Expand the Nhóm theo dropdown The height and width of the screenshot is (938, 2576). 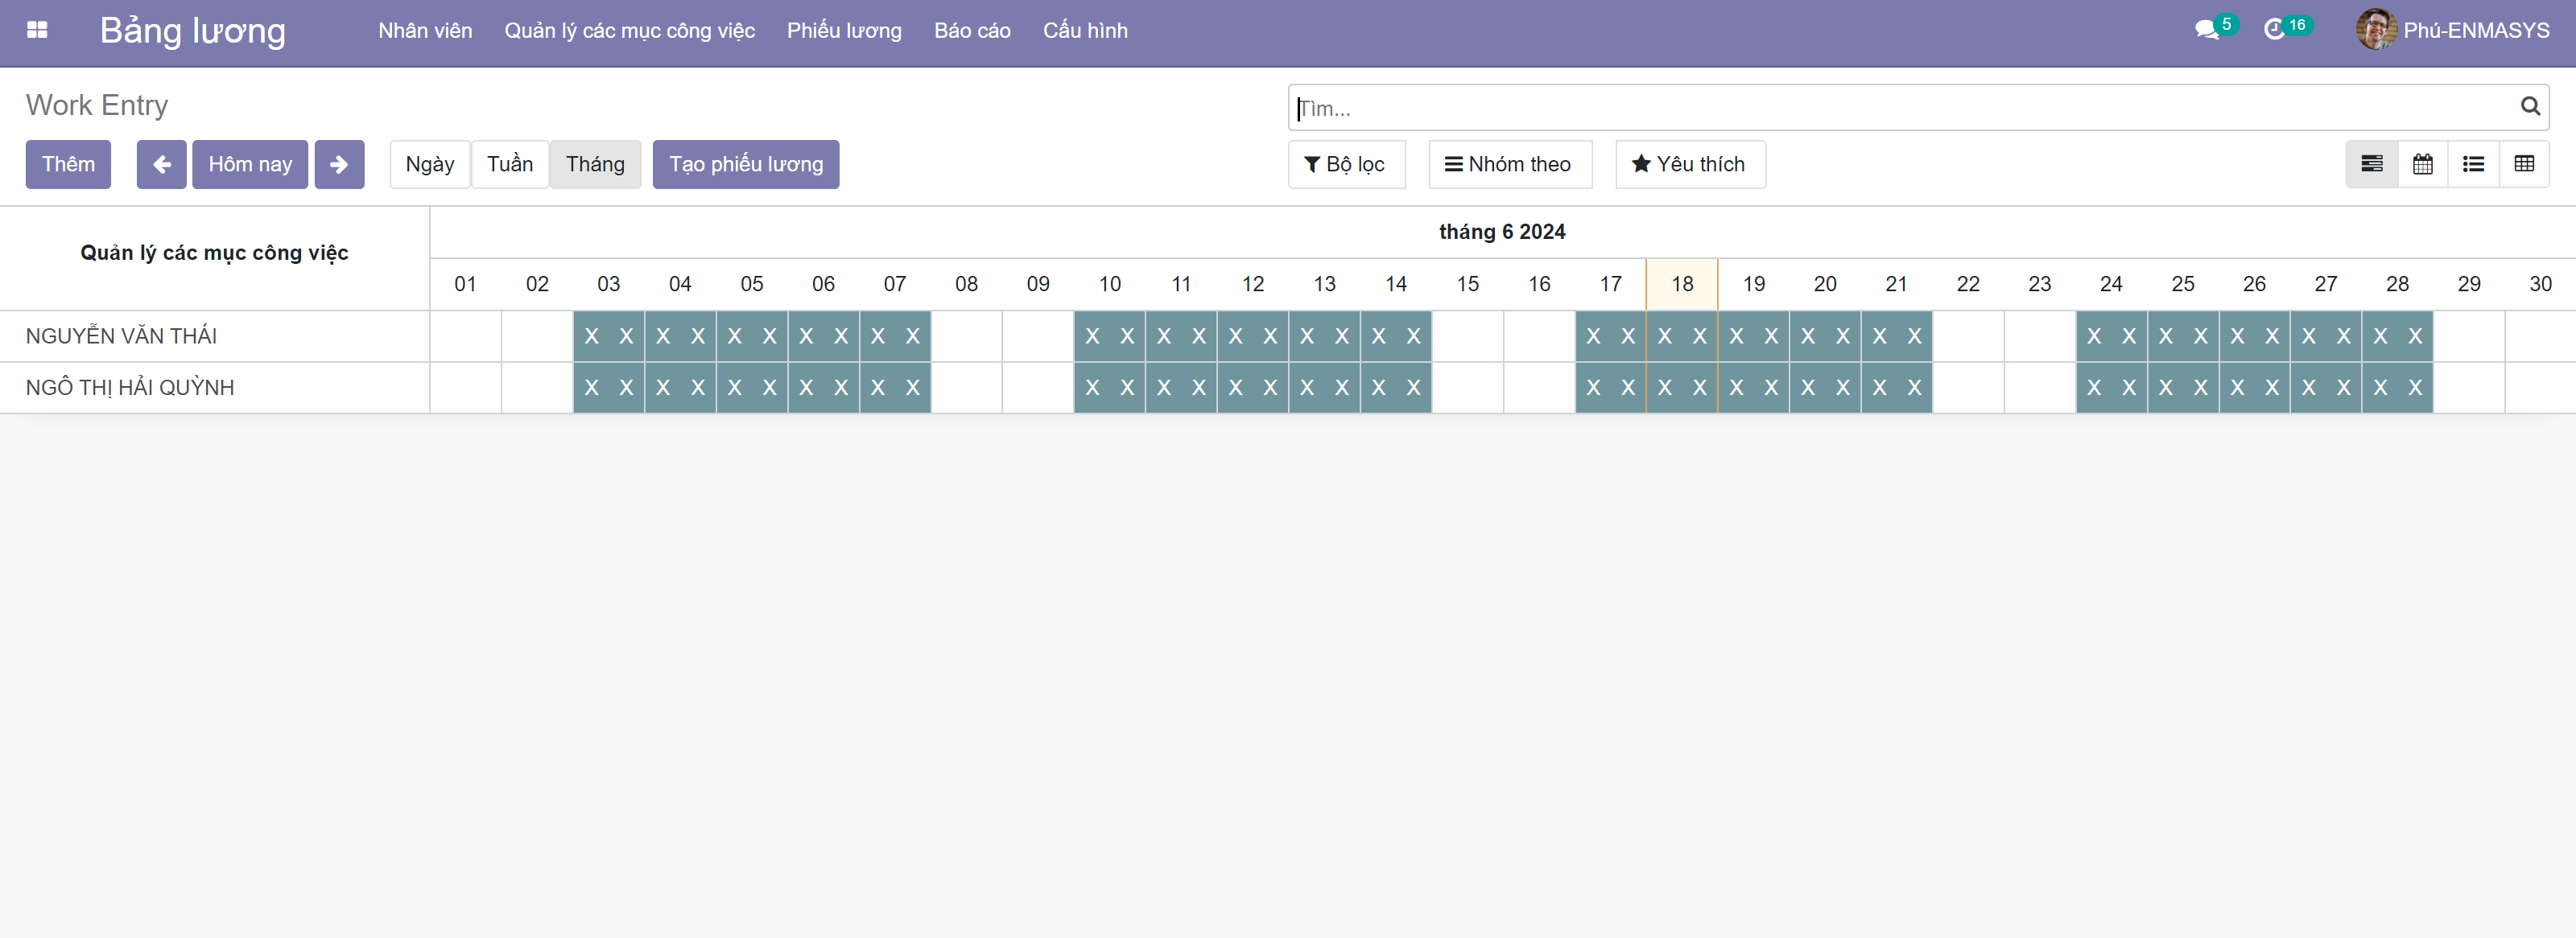tap(1508, 164)
